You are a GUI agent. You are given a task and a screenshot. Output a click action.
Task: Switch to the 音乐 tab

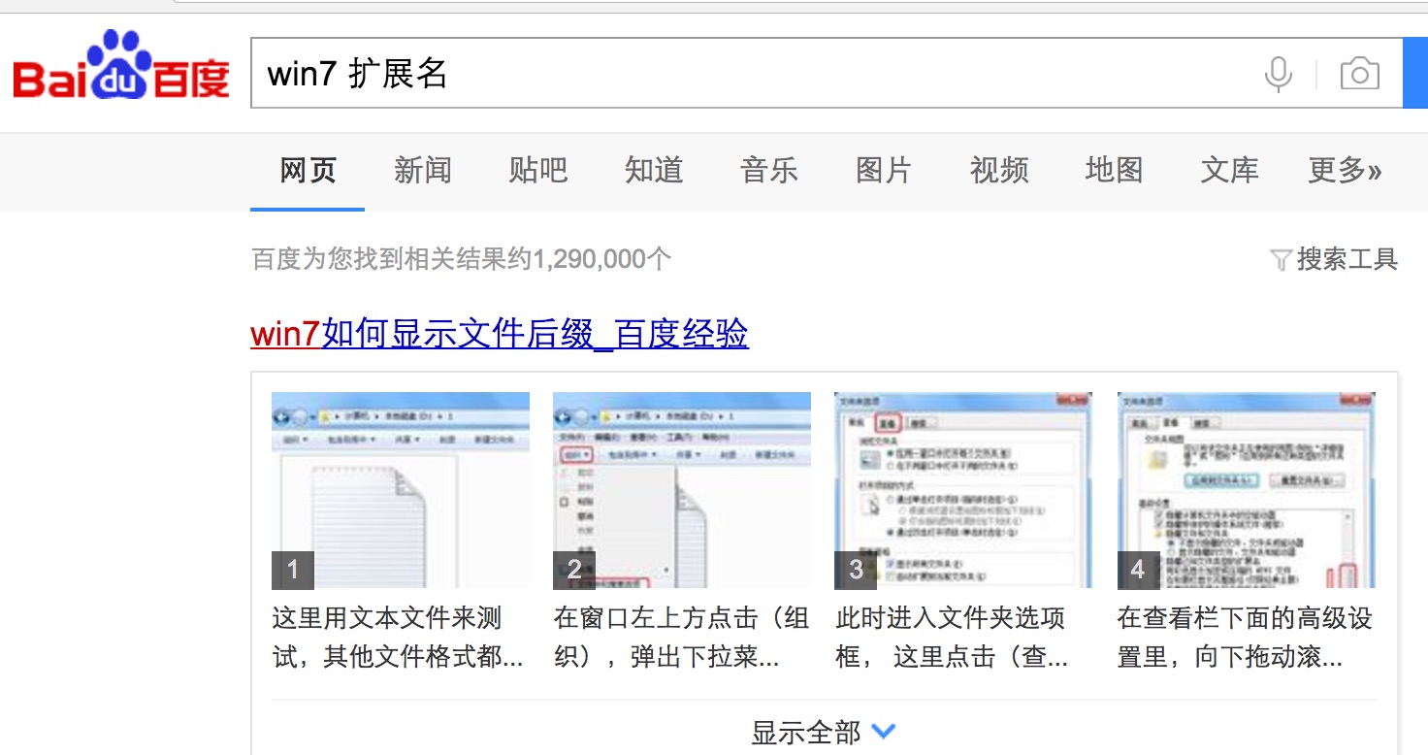(x=769, y=171)
